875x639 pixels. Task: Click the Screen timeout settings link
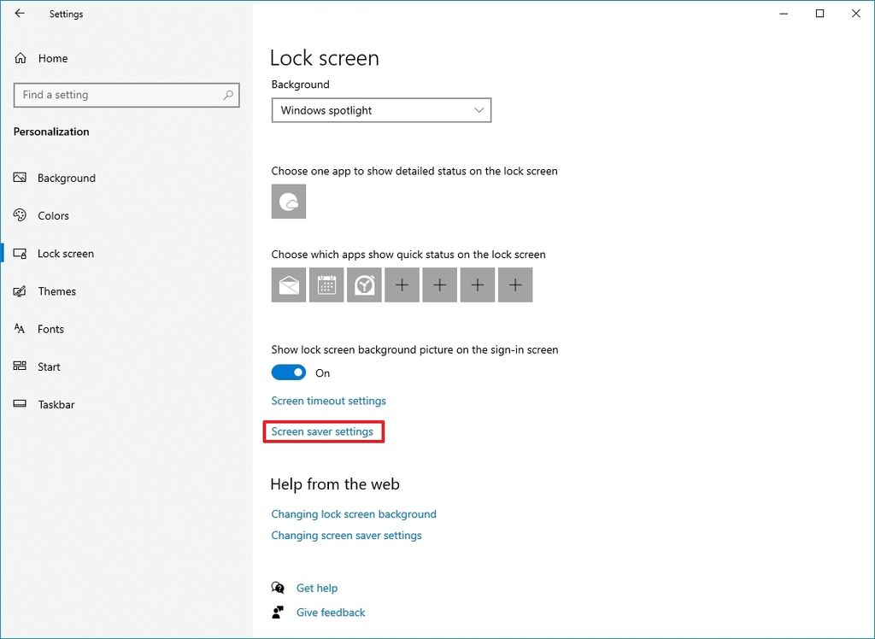[328, 401]
